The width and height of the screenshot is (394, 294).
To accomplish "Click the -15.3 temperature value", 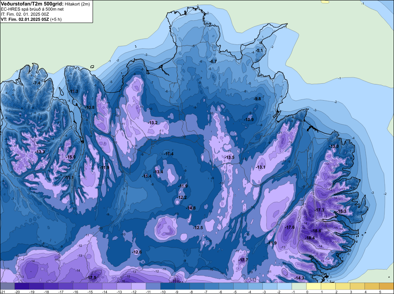I will tap(341, 211).
